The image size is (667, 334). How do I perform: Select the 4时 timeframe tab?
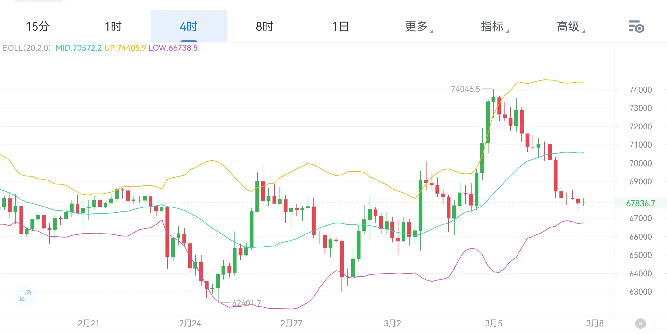click(189, 27)
